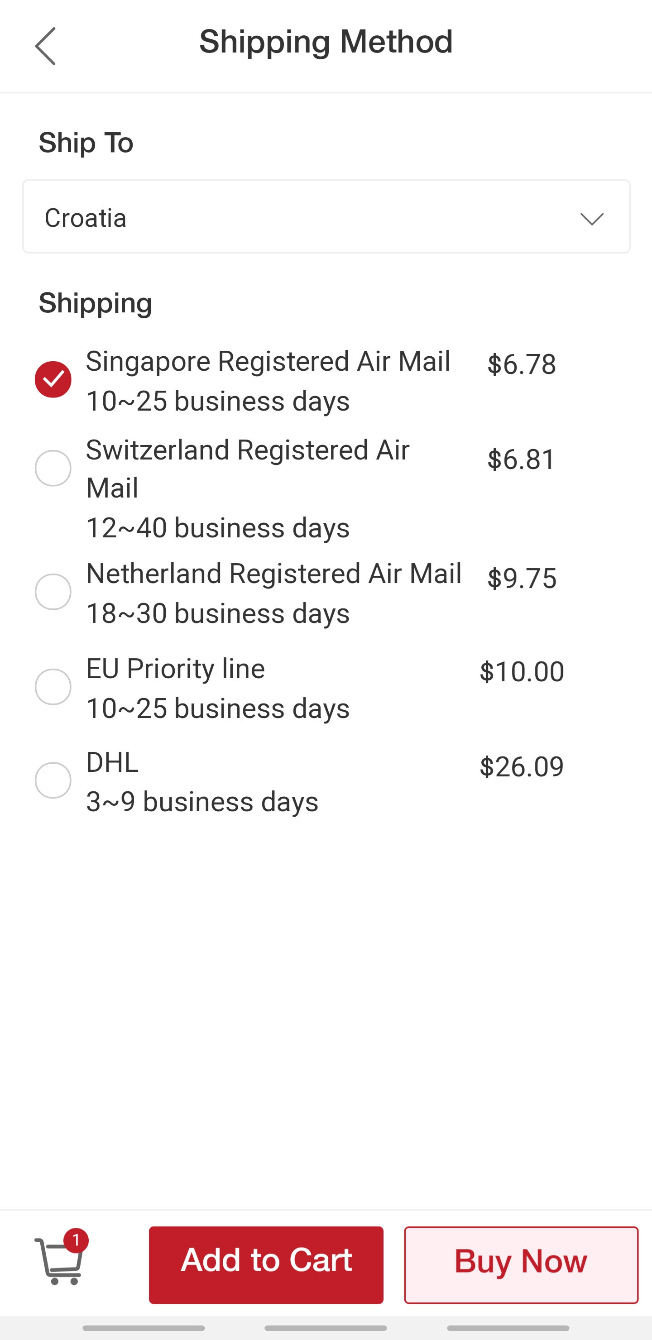Choose EU Priority line radio button
652x1340 pixels.
(x=53, y=687)
